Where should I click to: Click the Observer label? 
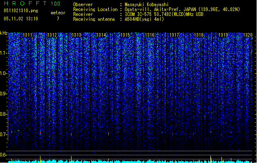pyautogui.click(x=83, y=4)
